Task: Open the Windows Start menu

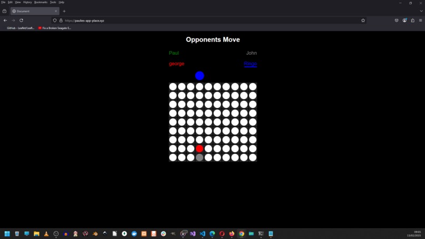Action: tap(7, 234)
